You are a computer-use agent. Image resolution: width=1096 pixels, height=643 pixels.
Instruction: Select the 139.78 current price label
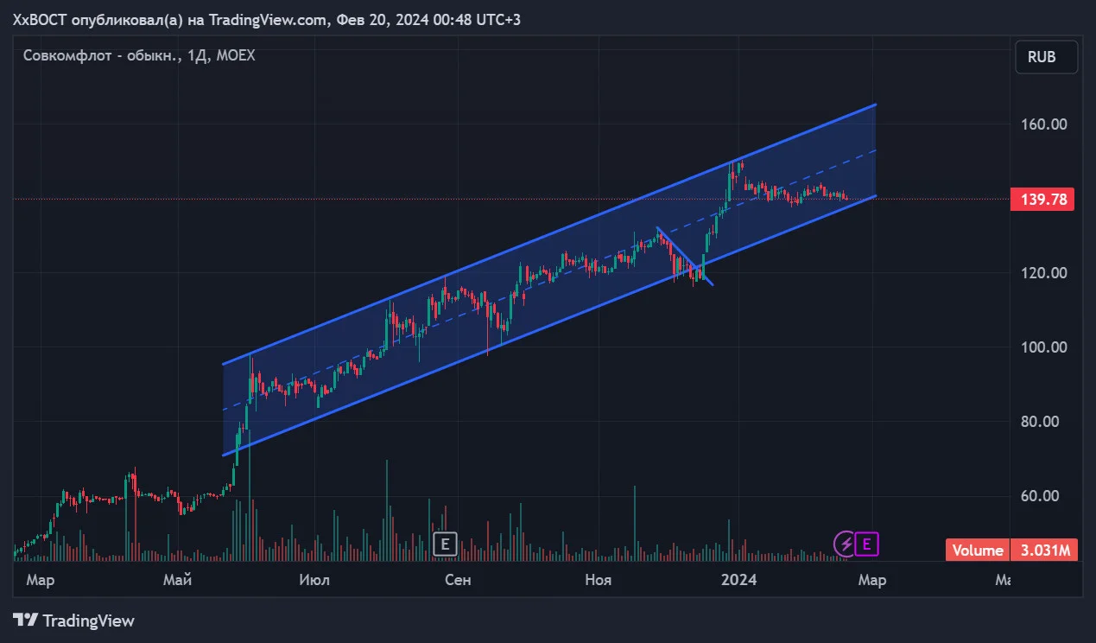1044,200
